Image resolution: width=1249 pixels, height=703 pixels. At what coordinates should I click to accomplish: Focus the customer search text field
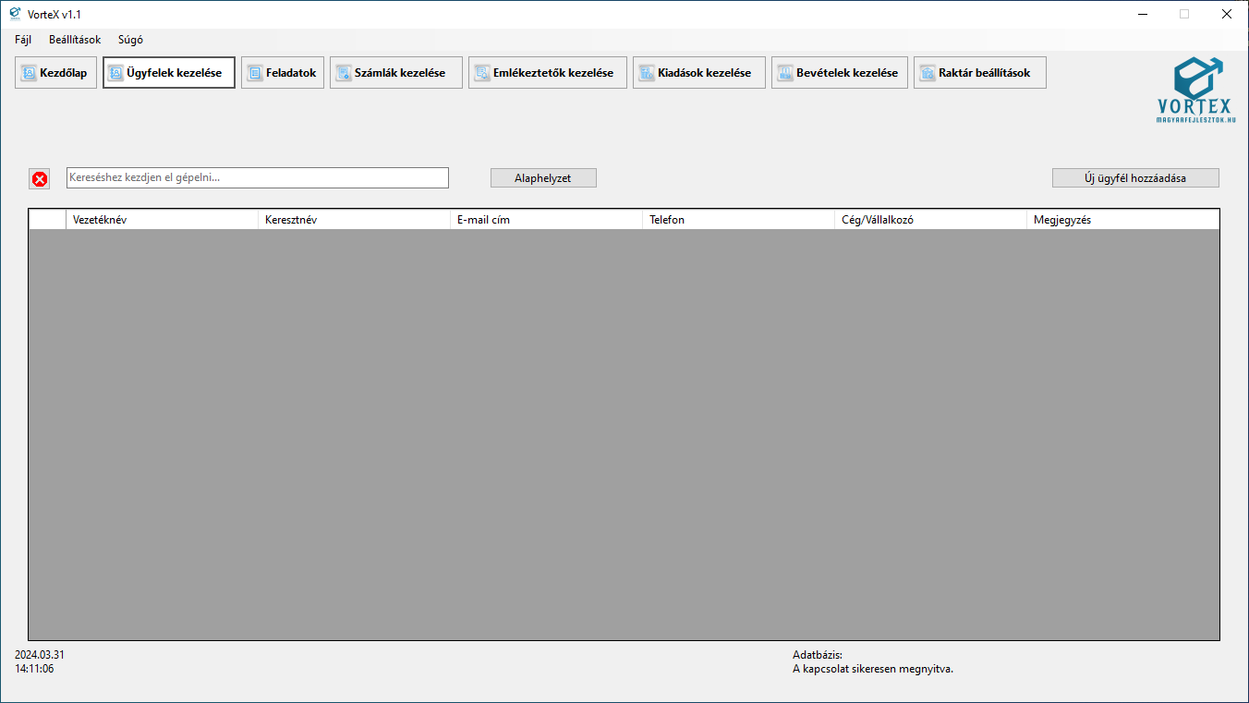coord(257,177)
